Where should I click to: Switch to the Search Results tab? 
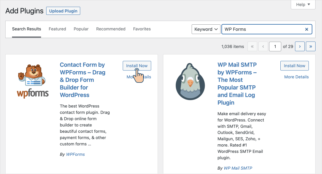coord(26,29)
